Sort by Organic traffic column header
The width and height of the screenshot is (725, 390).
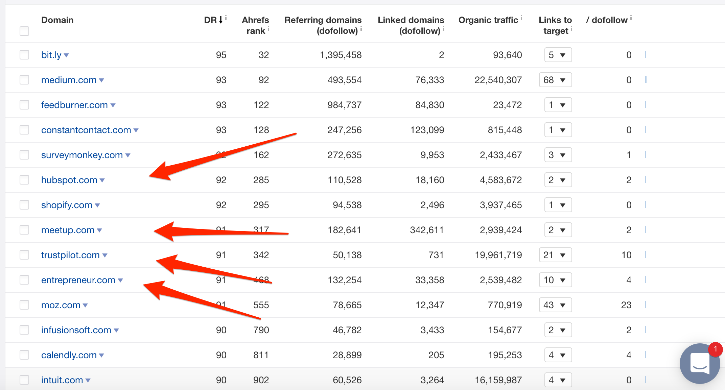[x=488, y=20]
